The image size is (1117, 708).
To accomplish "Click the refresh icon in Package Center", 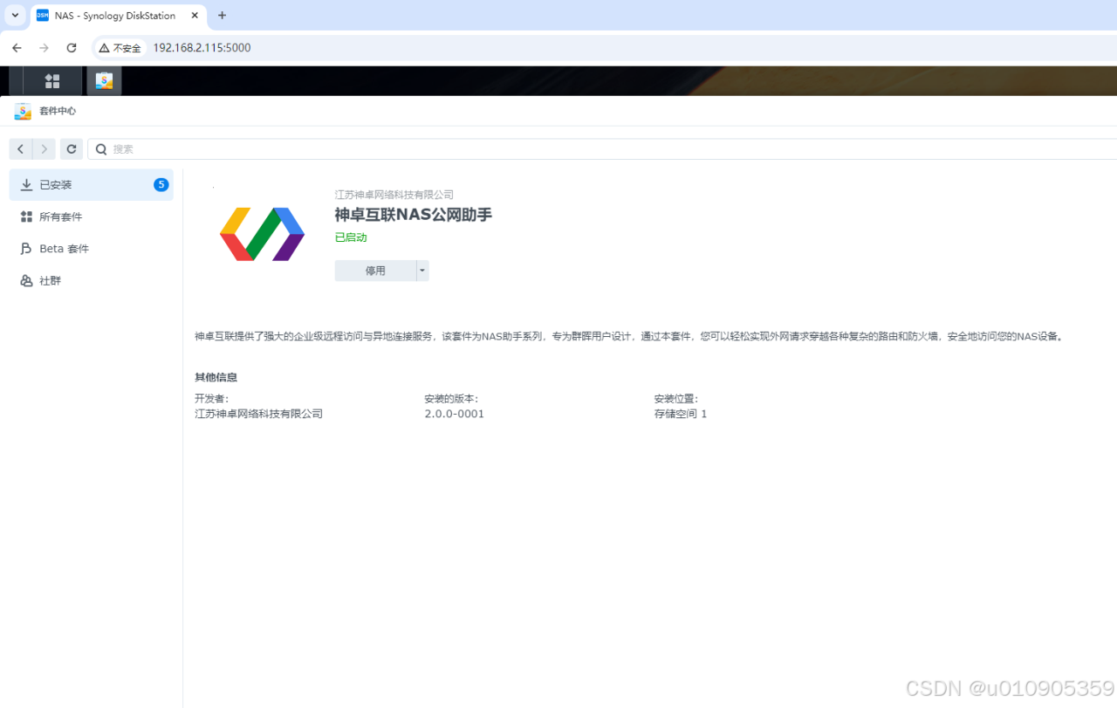I will point(71,148).
